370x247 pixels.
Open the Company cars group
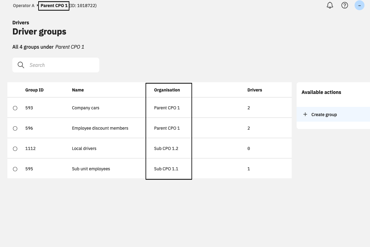tap(86, 108)
